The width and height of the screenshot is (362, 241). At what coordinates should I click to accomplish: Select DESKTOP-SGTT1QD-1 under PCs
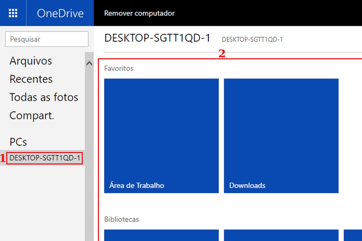pyautogui.click(x=45, y=158)
